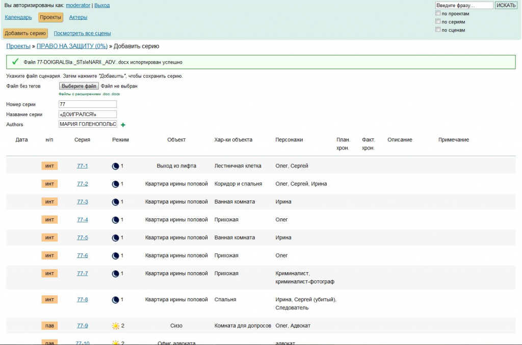Open the Актеры tab
The width and height of the screenshot is (522, 345).
click(78, 17)
